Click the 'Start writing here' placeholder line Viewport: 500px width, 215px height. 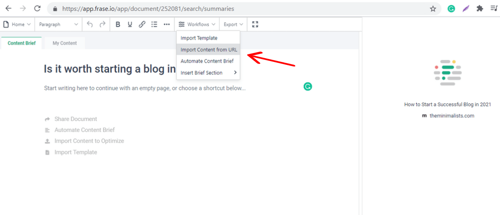pos(145,88)
